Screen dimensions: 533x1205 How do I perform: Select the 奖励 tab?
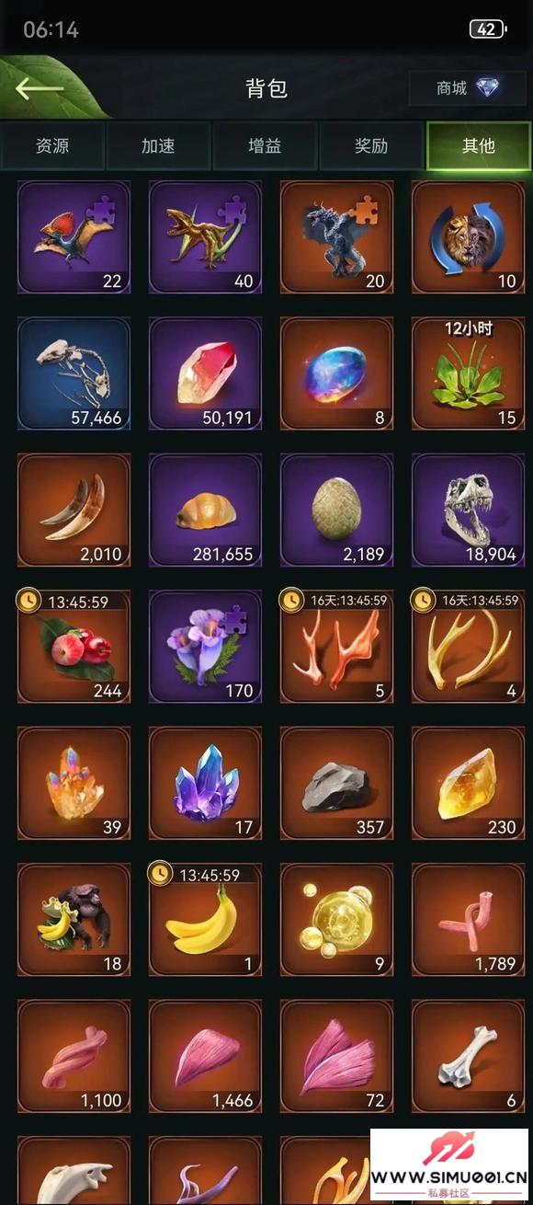(371, 146)
